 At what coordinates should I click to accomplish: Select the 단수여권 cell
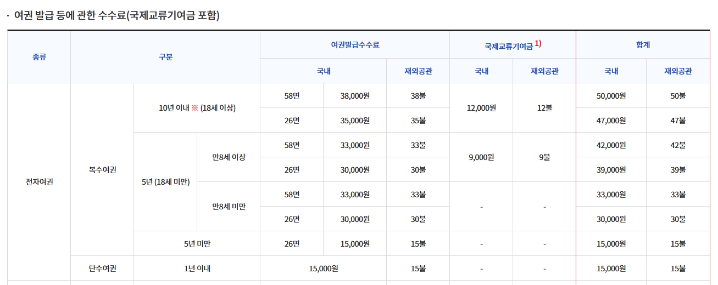point(102,268)
